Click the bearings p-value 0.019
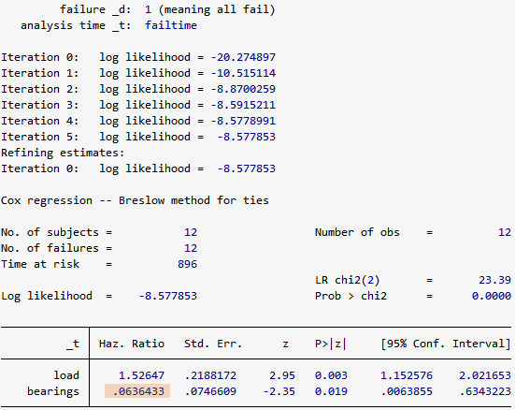Viewport: 515px width, 410px height. (x=331, y=391)
